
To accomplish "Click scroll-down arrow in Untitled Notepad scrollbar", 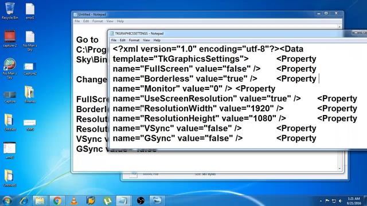I will pos(339,168).
